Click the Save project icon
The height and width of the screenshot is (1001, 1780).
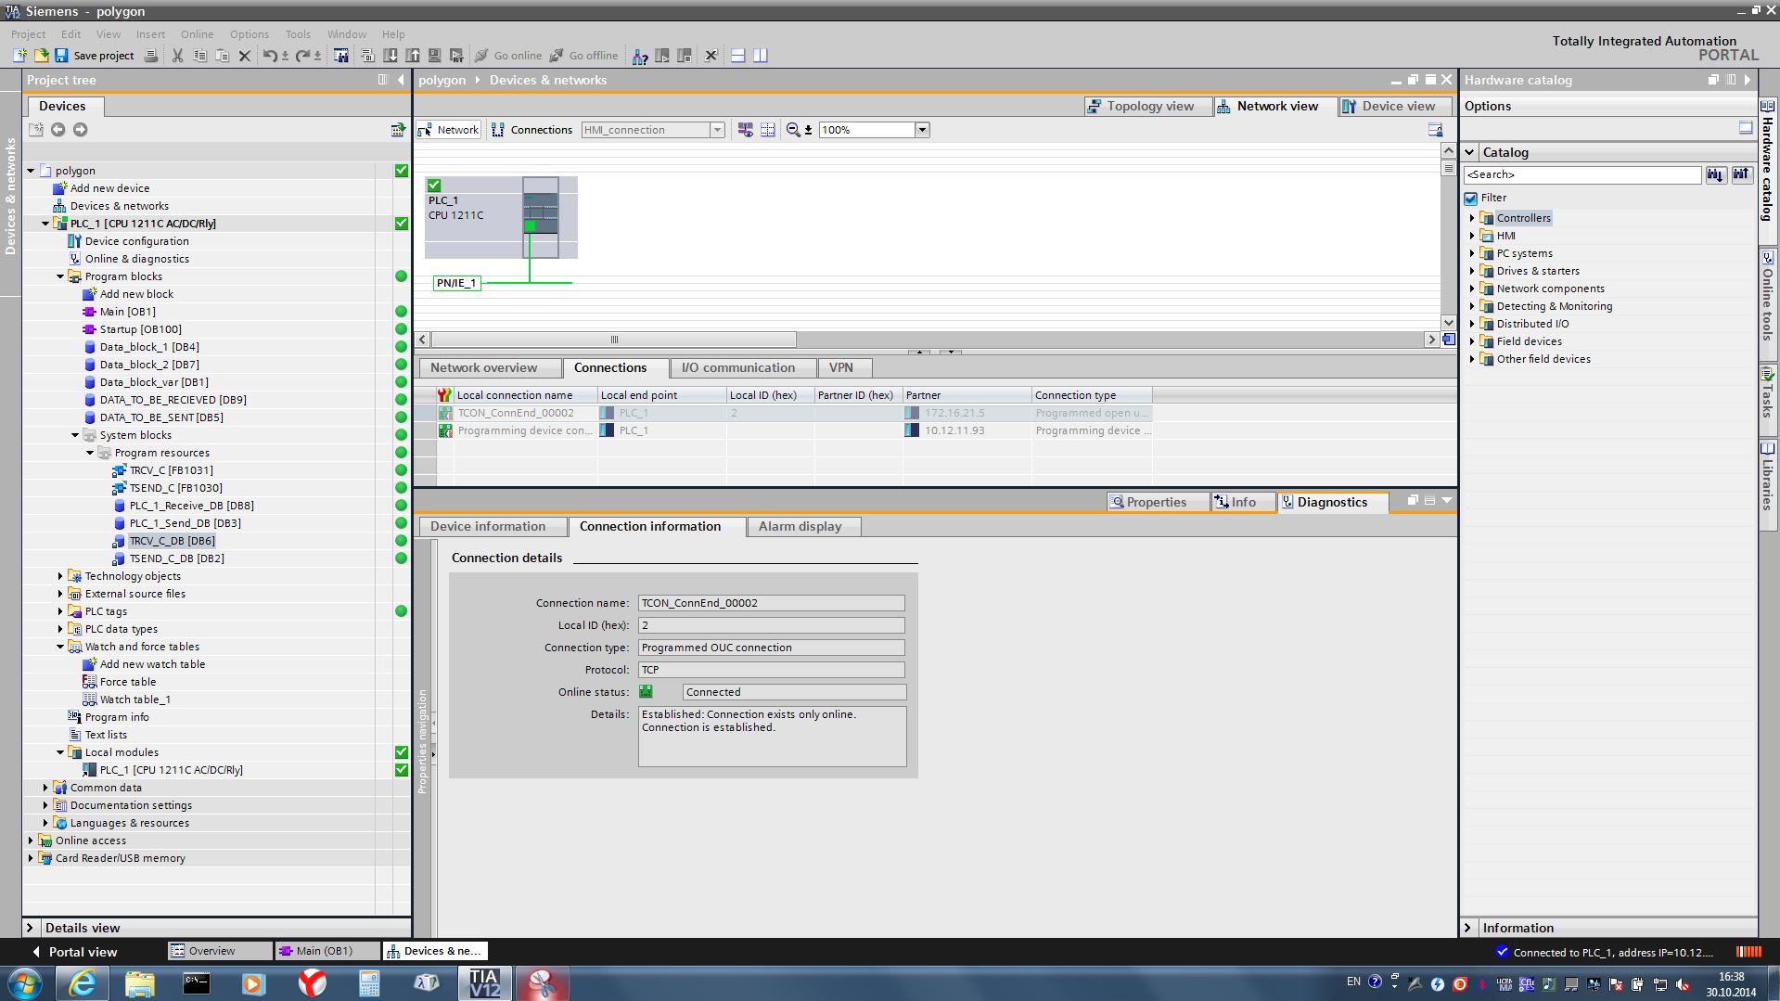(61, 56)
